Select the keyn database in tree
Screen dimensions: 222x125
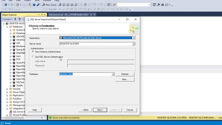point(18,56)
